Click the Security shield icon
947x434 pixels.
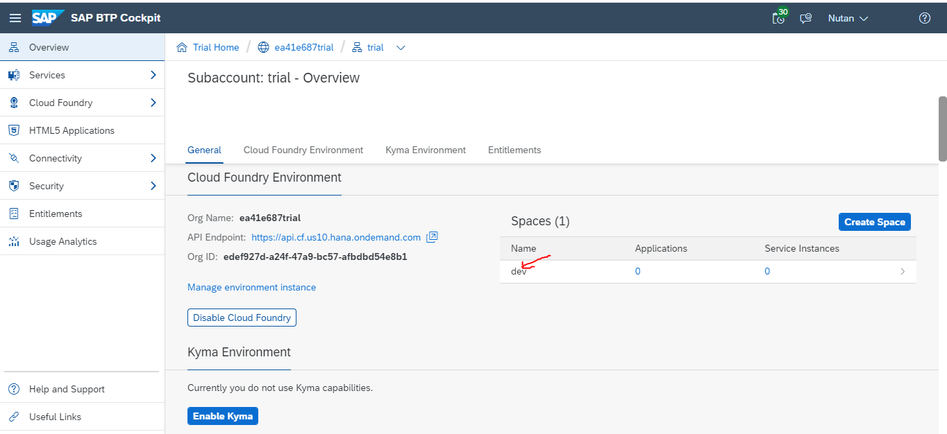coord(14,186)
